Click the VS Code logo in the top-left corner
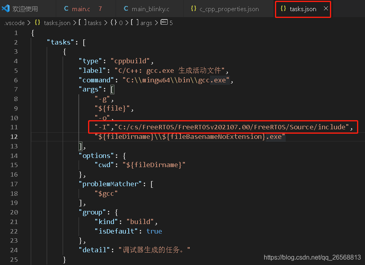The width and height of the screenshot is (365, 265). (x=5, y=8)
